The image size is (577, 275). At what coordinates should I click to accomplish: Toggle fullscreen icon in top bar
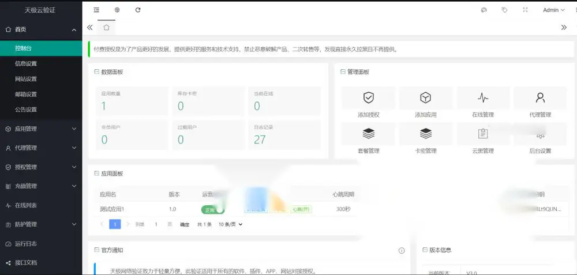pos(525,10)
